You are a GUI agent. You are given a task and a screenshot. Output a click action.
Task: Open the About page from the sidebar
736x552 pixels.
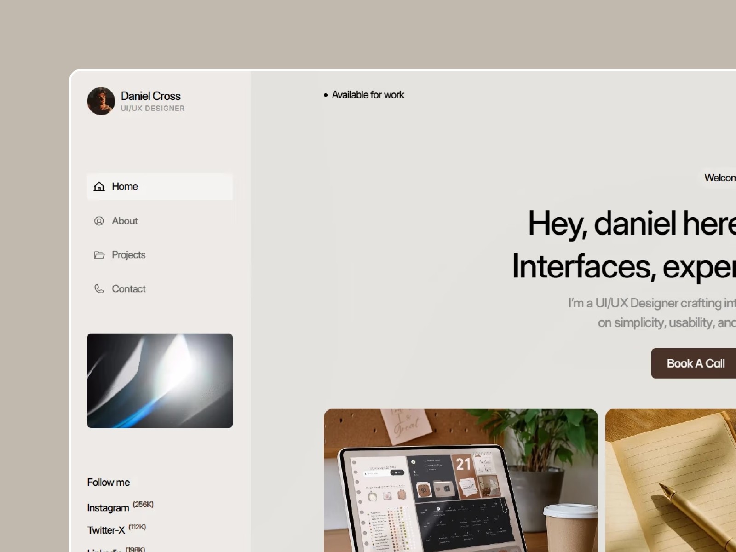coord(124,221)
